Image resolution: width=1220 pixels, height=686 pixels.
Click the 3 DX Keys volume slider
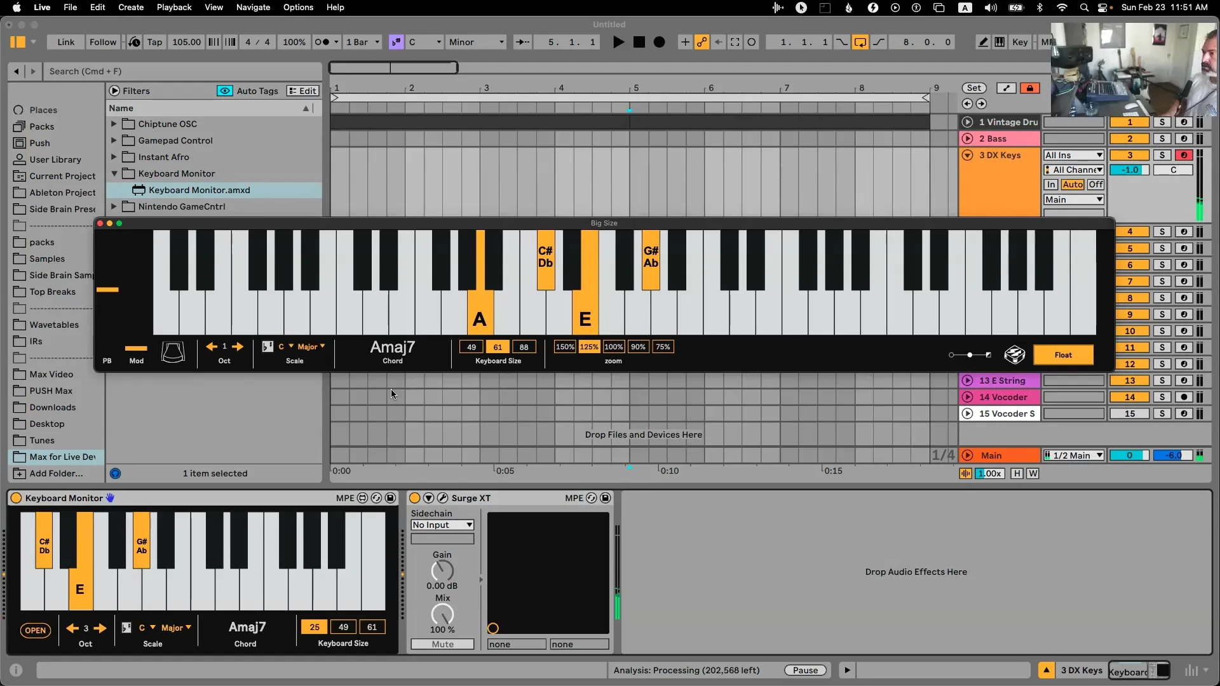(1130, 170)
